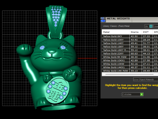Click the 44.13 DWT value

146,54
